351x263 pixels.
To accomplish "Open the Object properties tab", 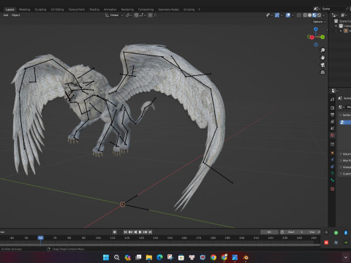I will tap(333, 153).
